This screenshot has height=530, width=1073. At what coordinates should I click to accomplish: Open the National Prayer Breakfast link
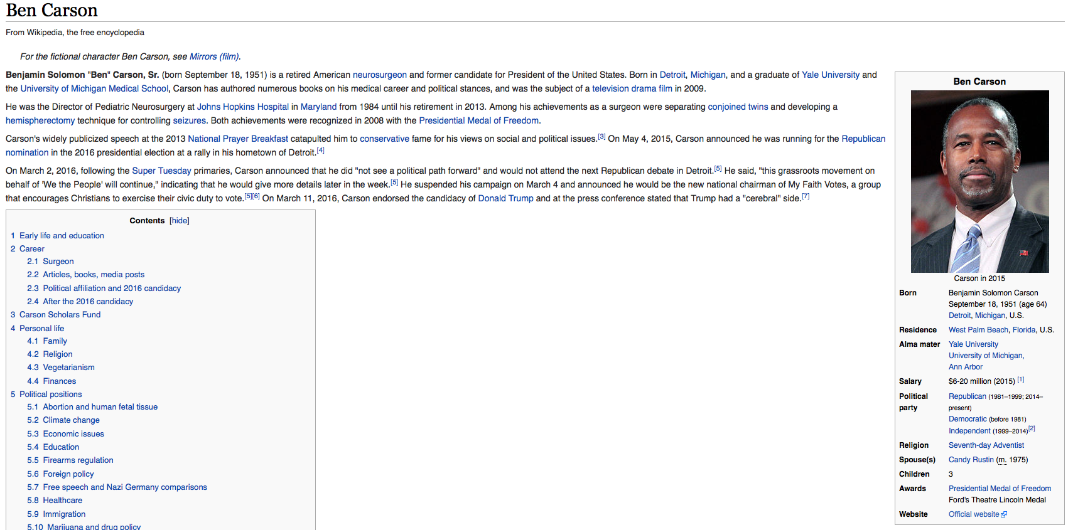tap(238, 139)
